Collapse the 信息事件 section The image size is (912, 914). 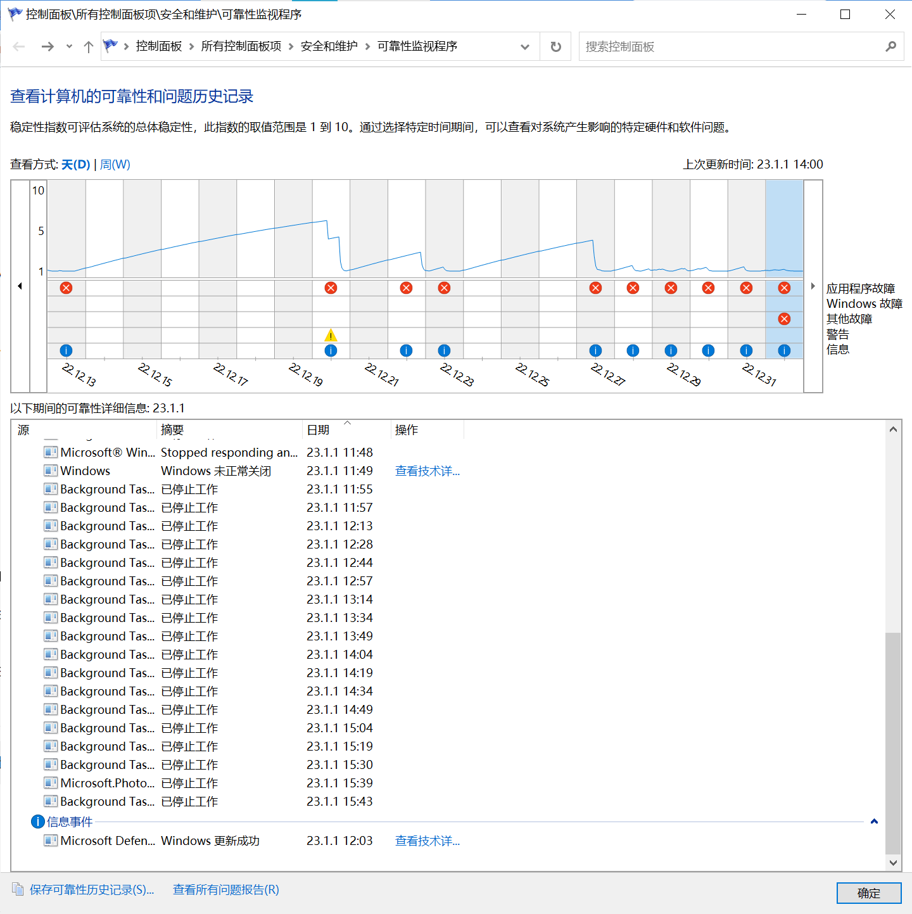tap(874, 822)
